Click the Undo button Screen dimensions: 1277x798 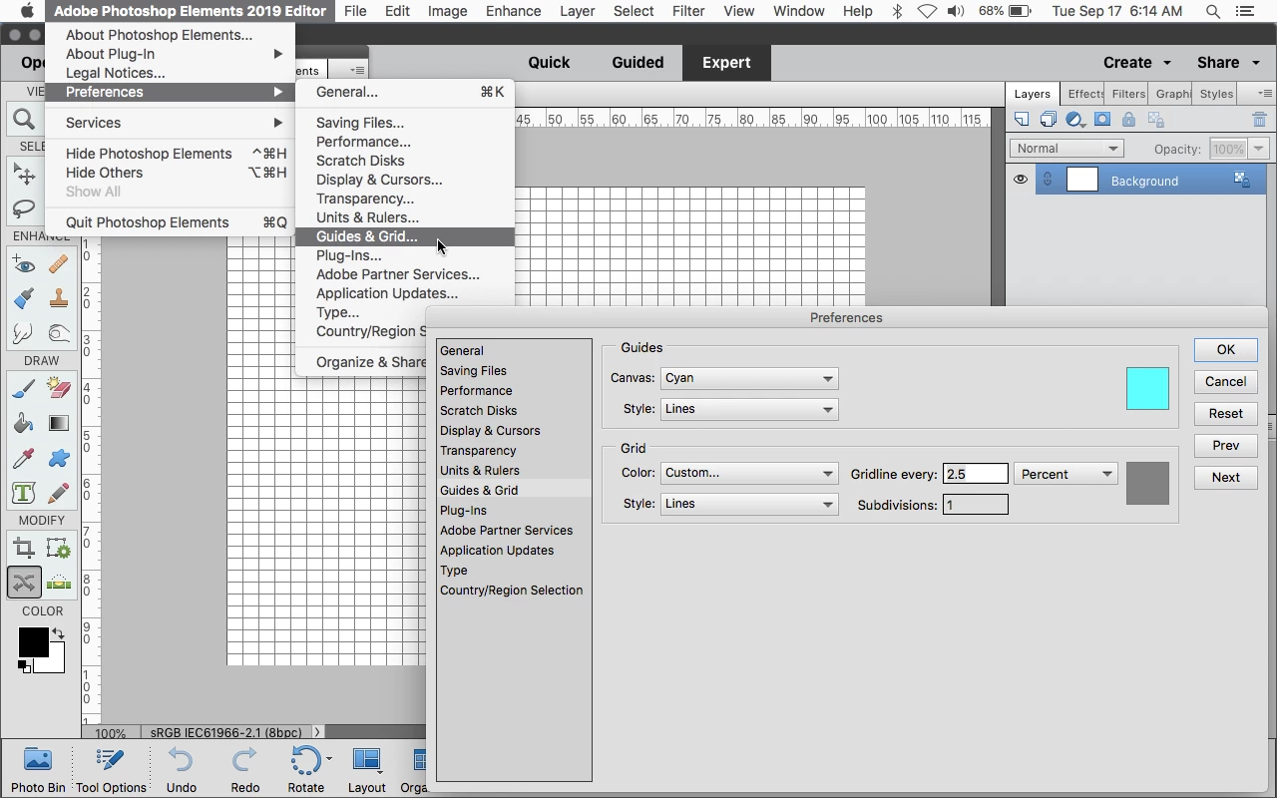coord(181,770)
